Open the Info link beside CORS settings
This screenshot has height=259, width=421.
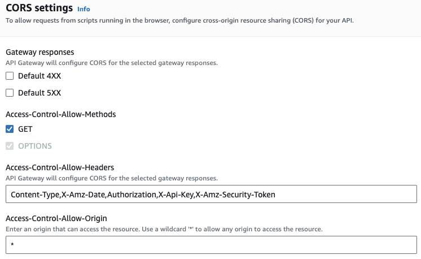(x=84, y=9)
